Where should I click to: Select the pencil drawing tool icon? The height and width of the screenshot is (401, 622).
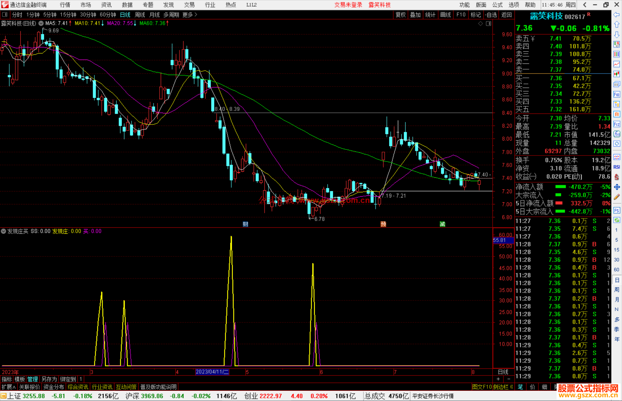(x=617, y=197)
